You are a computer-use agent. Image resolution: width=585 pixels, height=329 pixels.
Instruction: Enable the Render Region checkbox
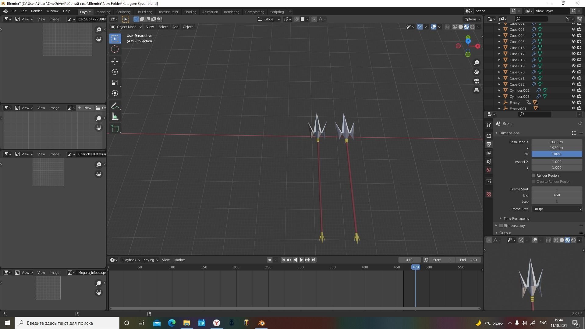pyautogui.click(x=534, y=175)
